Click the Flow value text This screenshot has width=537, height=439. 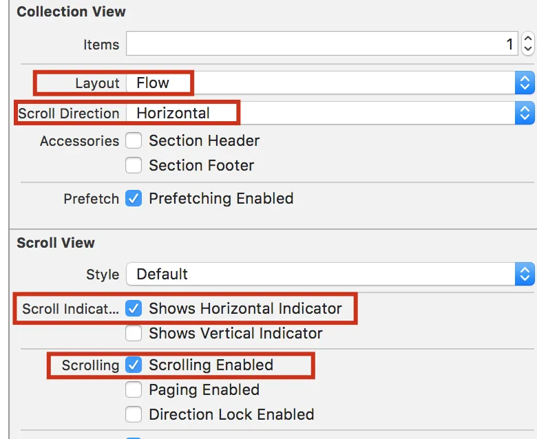pyautogui.click(x=153, y=83)
